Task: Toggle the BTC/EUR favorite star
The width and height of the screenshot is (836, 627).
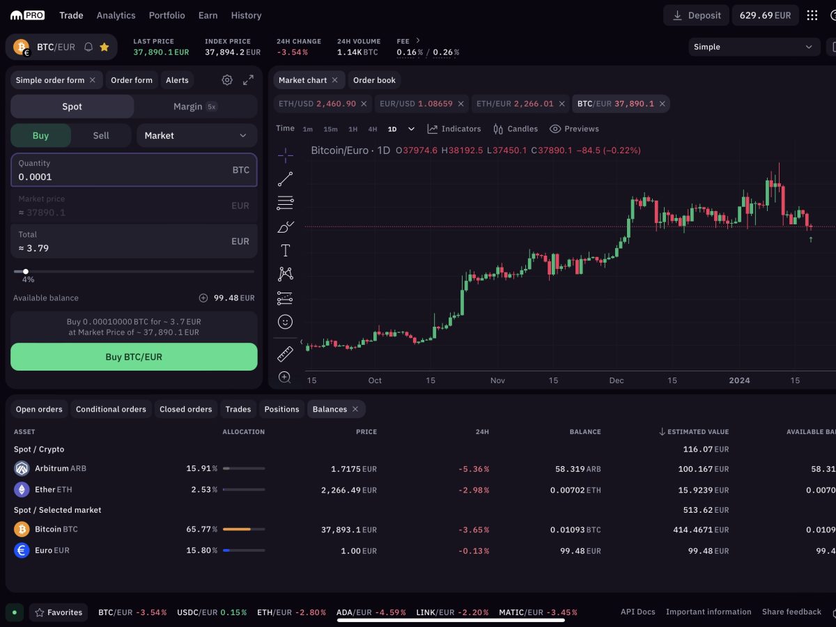Action: click(x=104, y=47)
